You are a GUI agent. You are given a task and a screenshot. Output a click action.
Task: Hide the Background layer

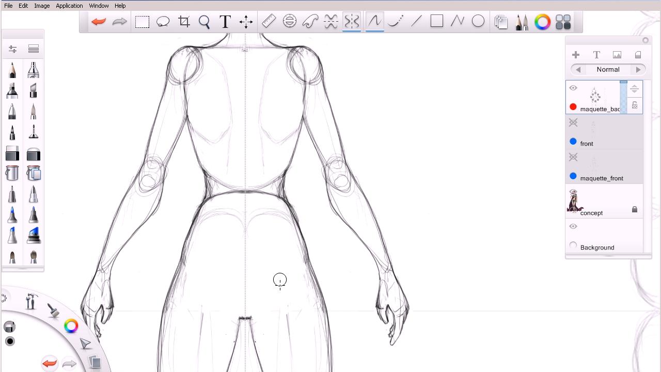click(x=573, y=227)
